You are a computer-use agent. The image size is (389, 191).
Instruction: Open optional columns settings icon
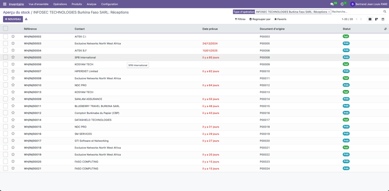pos(385,29)
